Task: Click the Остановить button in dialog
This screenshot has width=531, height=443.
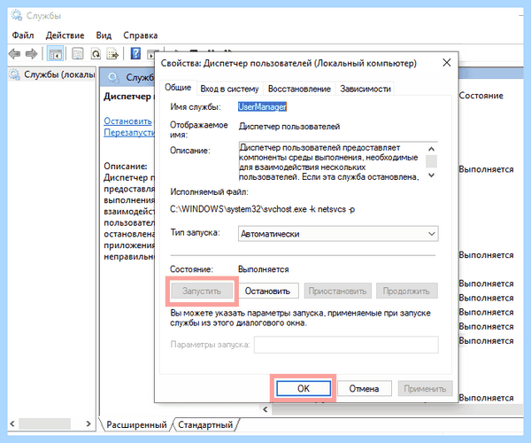Action: [x=267, y=291]
